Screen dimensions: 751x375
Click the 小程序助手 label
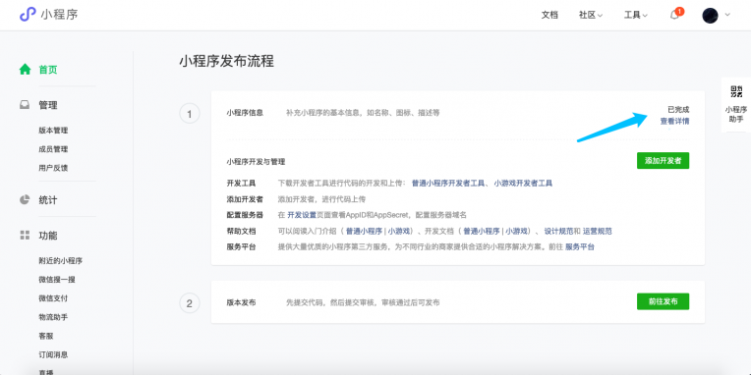[x=736, y=114]
